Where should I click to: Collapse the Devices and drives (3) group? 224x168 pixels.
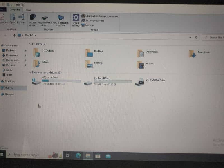pyautogui.click(x=30, y=72)
